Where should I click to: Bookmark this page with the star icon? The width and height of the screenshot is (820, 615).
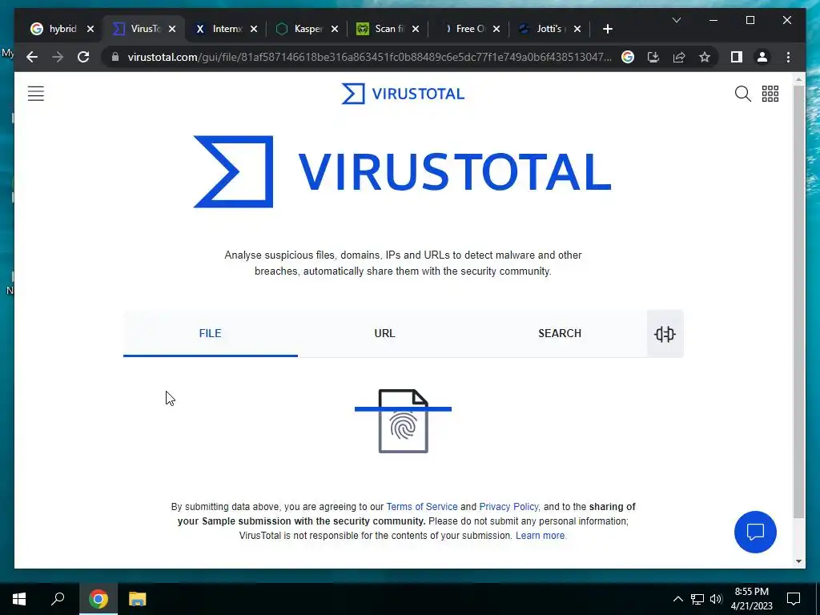coord(705,57)
